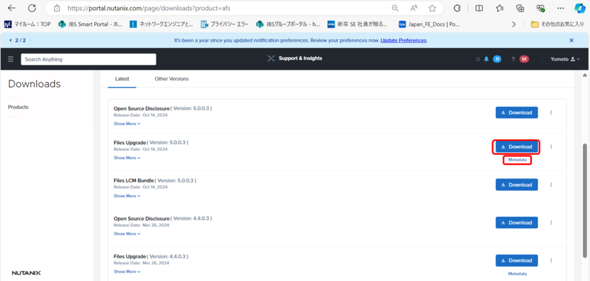
Task: Show the previous notification in the banner
Action: coord(10,40)
